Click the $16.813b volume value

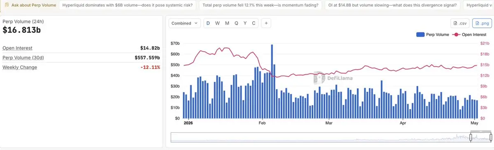[x=22, y=30]
